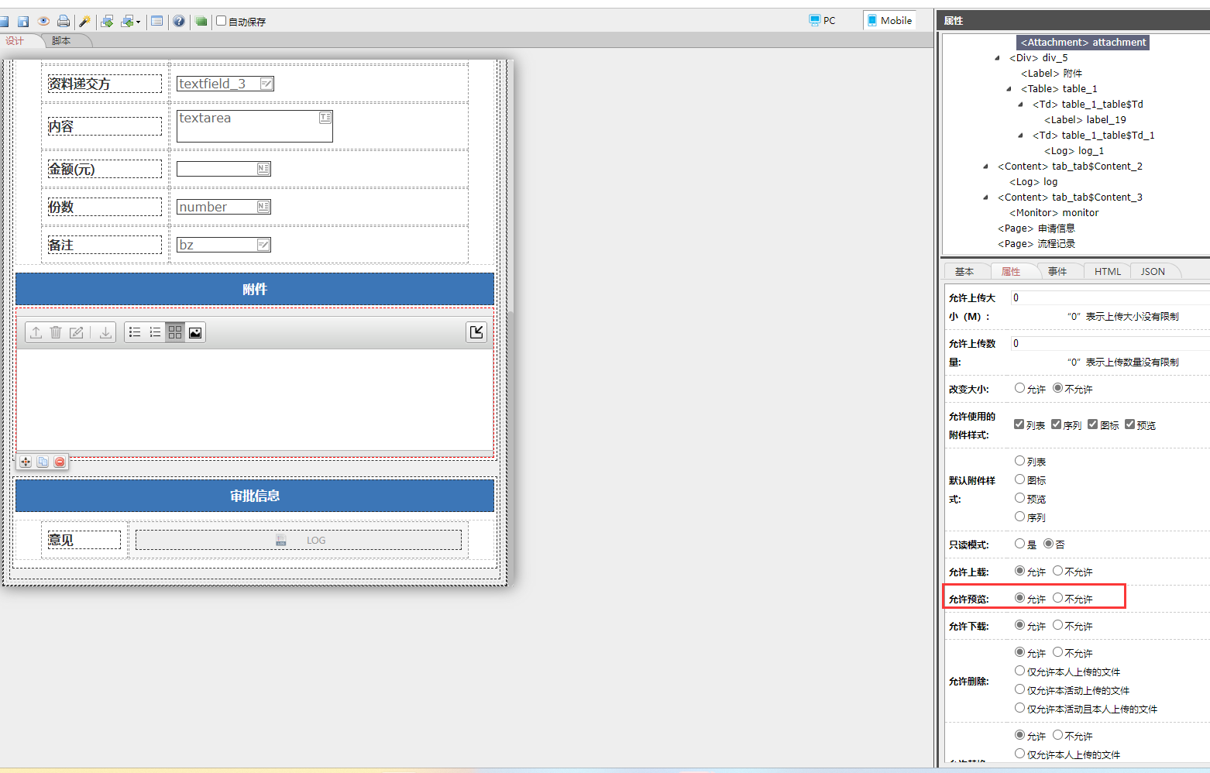The height and width of the screenshot is (773, 1210).
Task: Select 仅允许本活动上传的文件 delete option
Action: click(x=1019, y=689)
